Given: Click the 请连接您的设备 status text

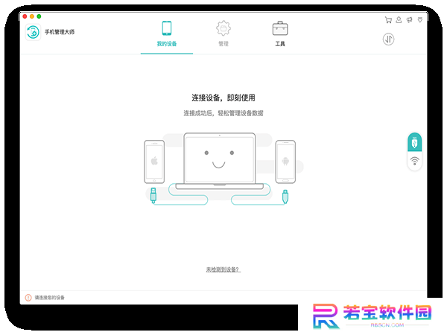Looking at the screenshot, I should [50, 298].
